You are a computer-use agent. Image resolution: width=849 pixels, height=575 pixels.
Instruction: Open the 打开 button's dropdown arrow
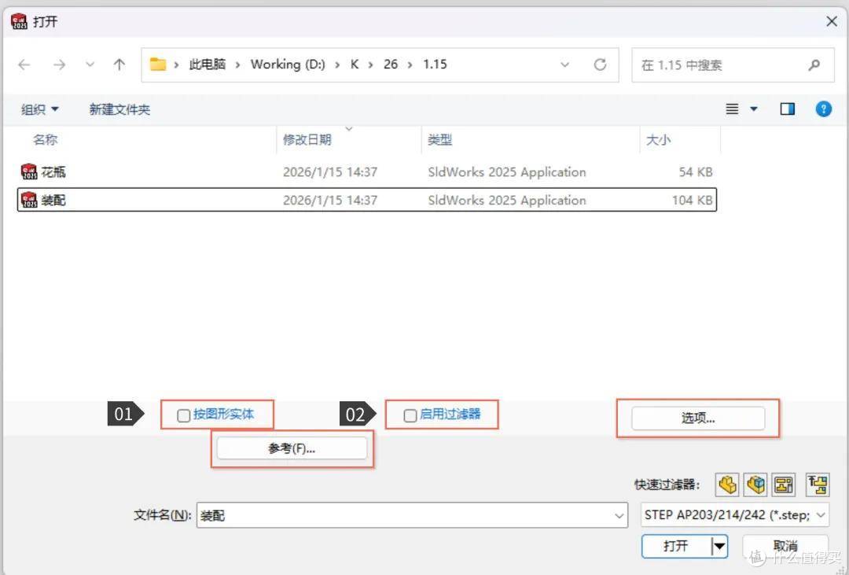[x=719, y=546]
